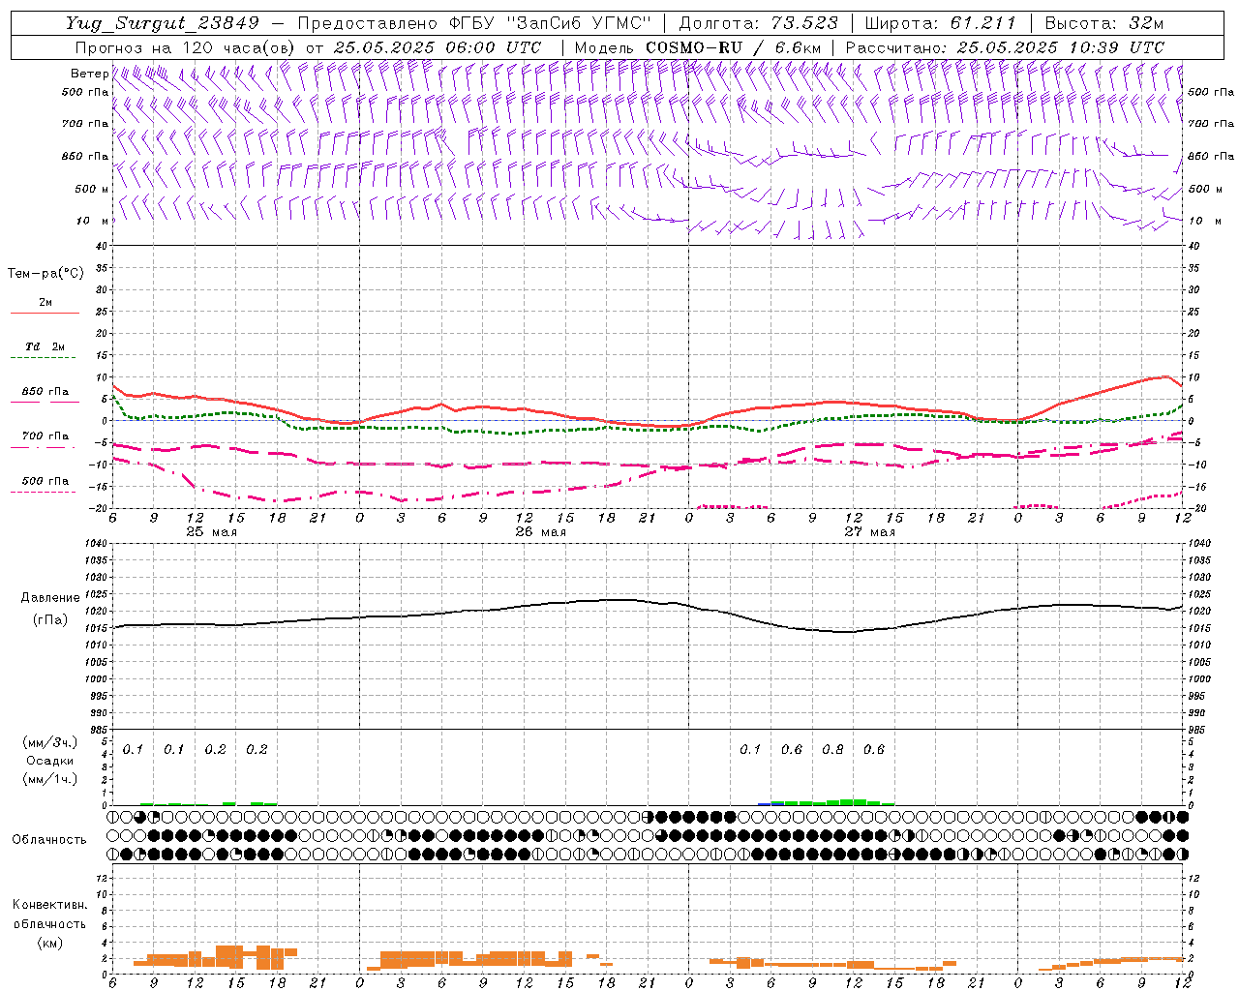Select the Высота: 32м text
The width and height of the screenshot is (1239, 991).
1103,23
